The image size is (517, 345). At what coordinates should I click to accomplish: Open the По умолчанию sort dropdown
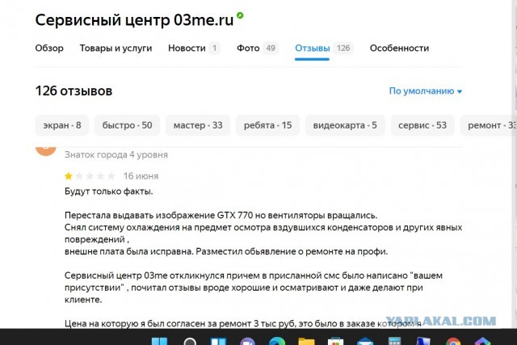click(x=426, y=91)
